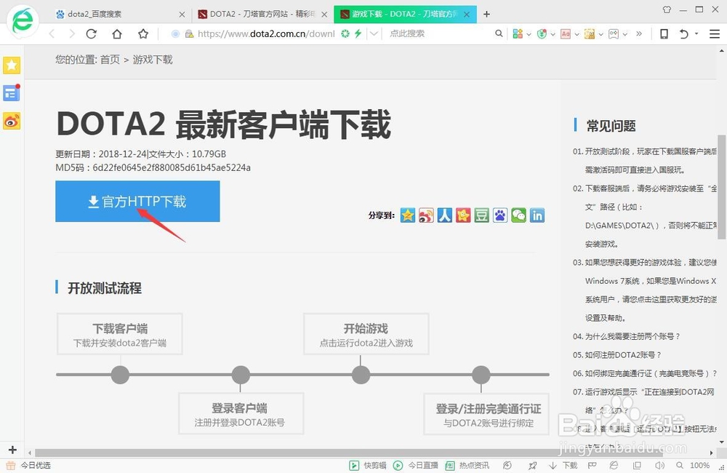Open the browser home page
Viewport: 727px width, 473px height.
pyautogui.click(x=117, y=33)
